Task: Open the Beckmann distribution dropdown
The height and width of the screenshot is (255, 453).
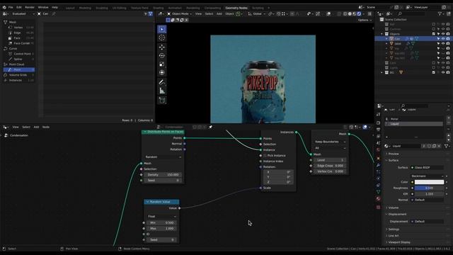Action: 428,176
